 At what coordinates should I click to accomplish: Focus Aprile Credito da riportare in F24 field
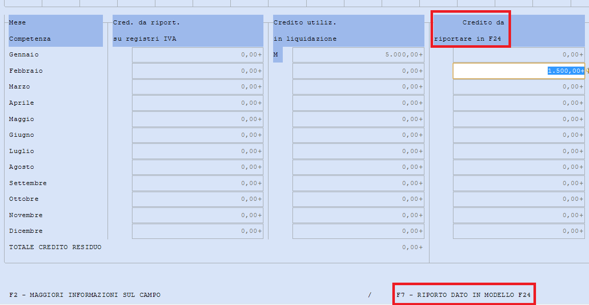coord(519,103)
